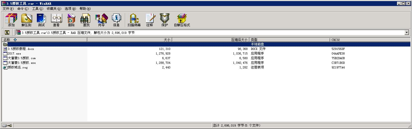
Task: Open the File (文件) menu
Action: click(8, 9)
